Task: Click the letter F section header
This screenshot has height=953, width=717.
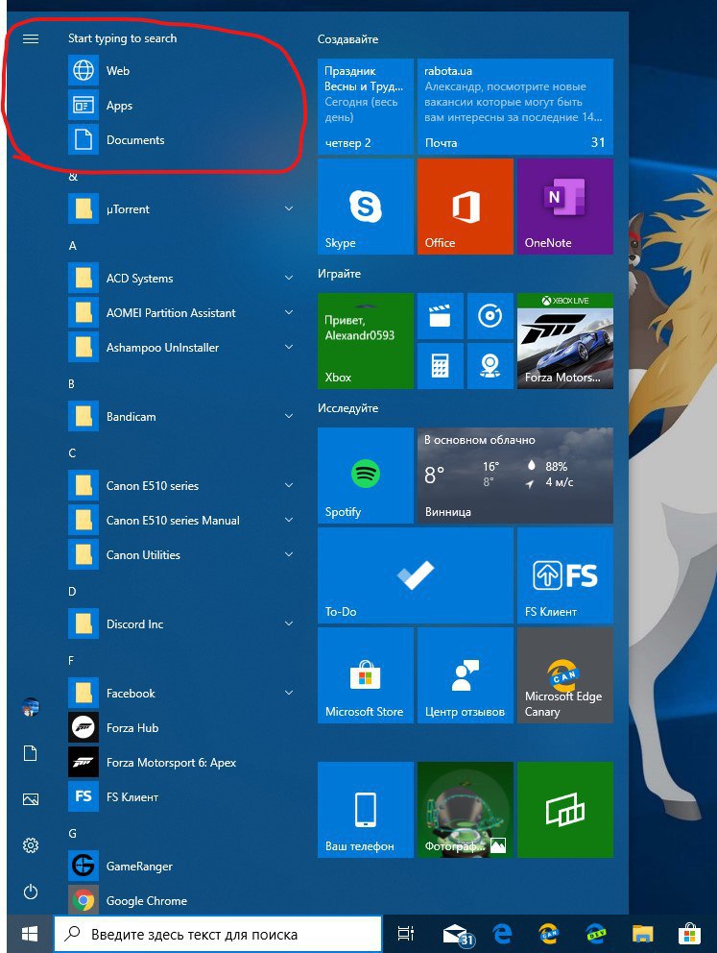Action: [71, 660]
